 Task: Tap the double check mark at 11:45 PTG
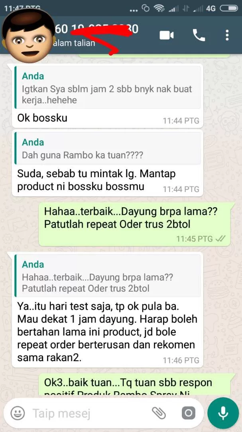220,238
